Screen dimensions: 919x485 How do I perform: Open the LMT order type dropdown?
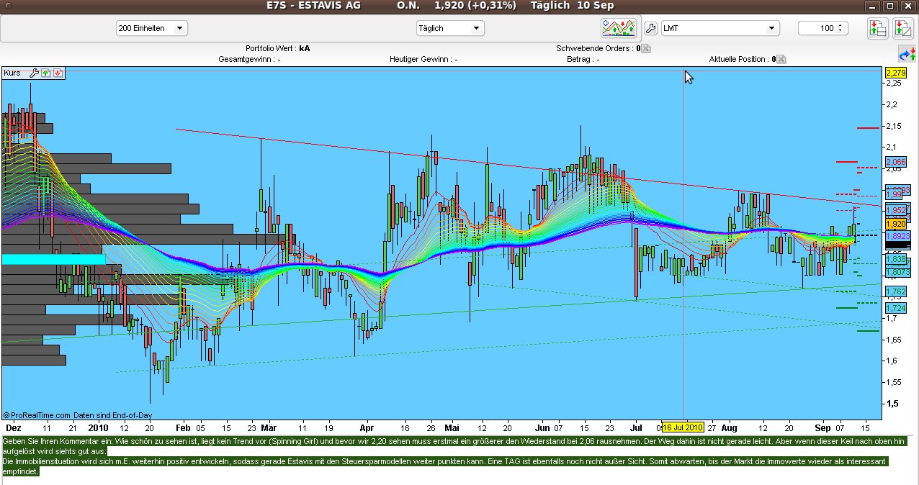coord(720,28)
